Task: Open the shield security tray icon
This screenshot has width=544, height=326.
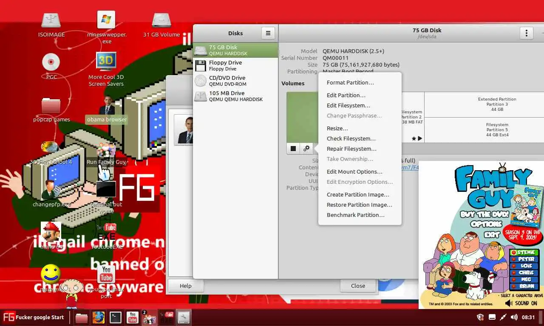Action: pos(481,317)
